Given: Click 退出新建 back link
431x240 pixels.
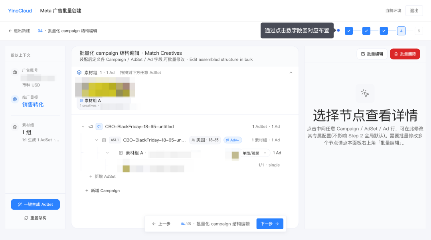Looking at the screenshot, I should (x=19, y=31).
